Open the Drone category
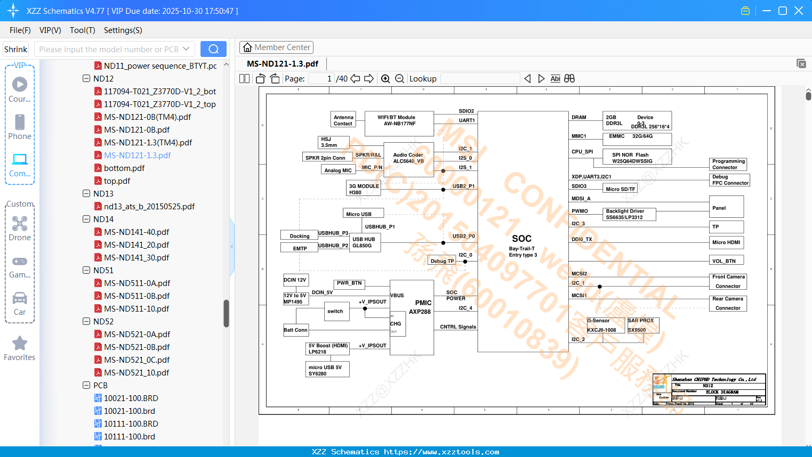The image size is (812, 457). pos(20,223)
